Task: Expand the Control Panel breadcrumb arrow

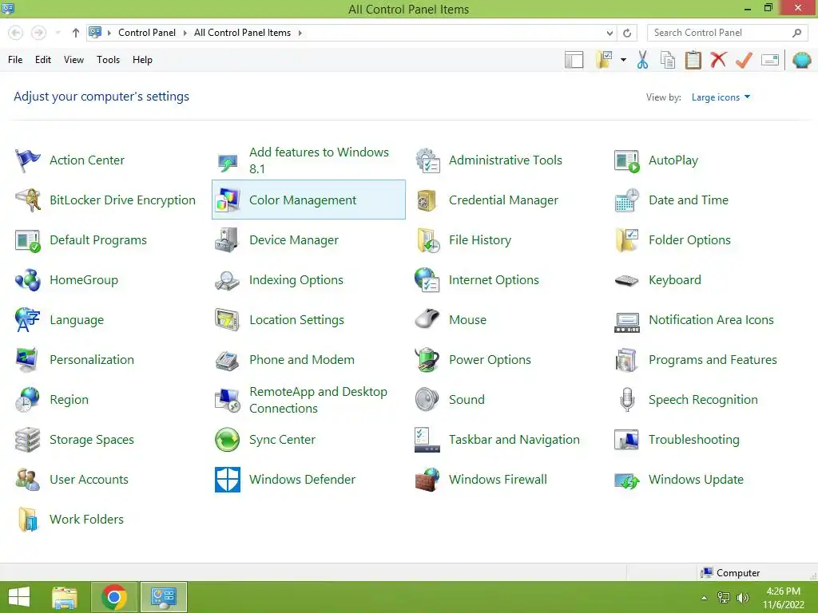Action: (x=185, y=33)
